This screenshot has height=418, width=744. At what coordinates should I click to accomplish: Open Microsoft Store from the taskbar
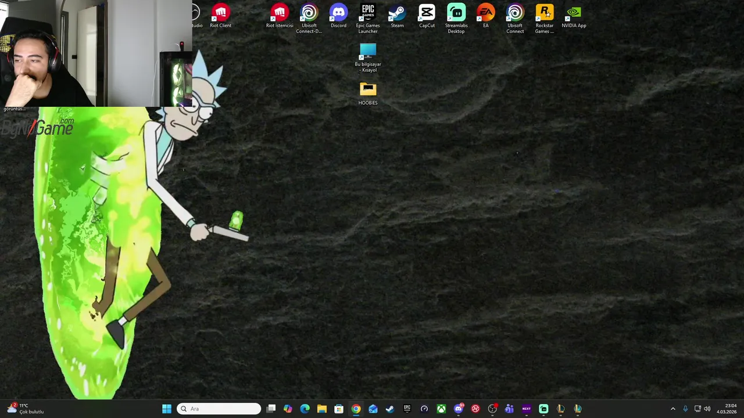pyautogui.click(x=339, y=409)
